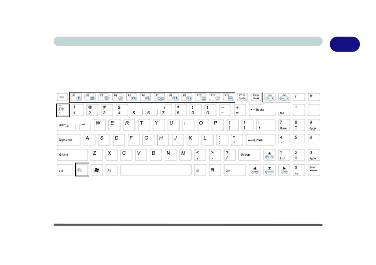
Task: Click the 4 dollar sign key
Action: pyautogui.click(x=122, y=110)
